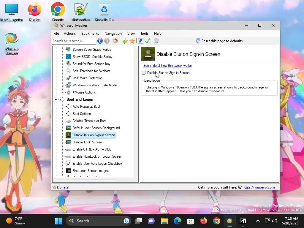Viewport: 304px width, 228px height.
Task: Click the tree horizontal scrollbar
Action: 87,180
